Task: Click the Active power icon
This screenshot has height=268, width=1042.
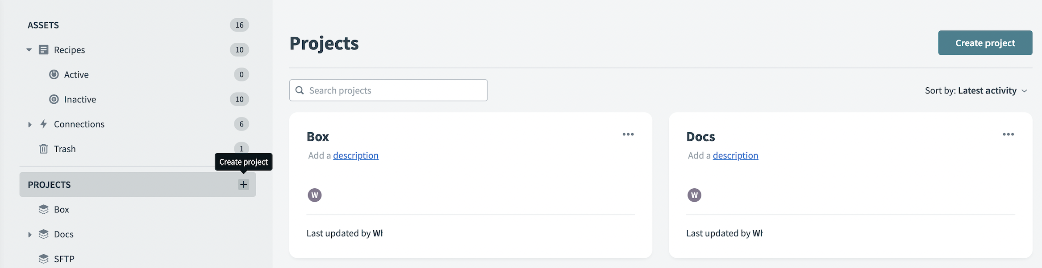Action: (x=54, y=74)
